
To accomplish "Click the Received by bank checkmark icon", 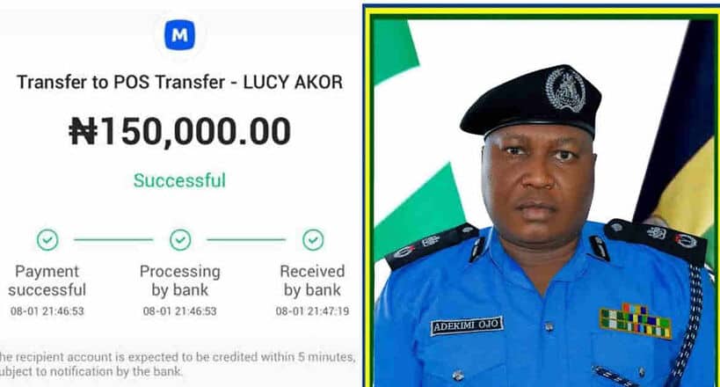I will tap(313, 240).
